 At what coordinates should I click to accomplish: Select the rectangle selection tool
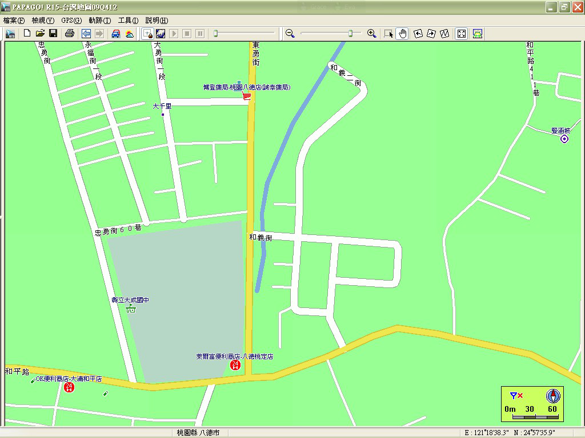tap(389, 34)
